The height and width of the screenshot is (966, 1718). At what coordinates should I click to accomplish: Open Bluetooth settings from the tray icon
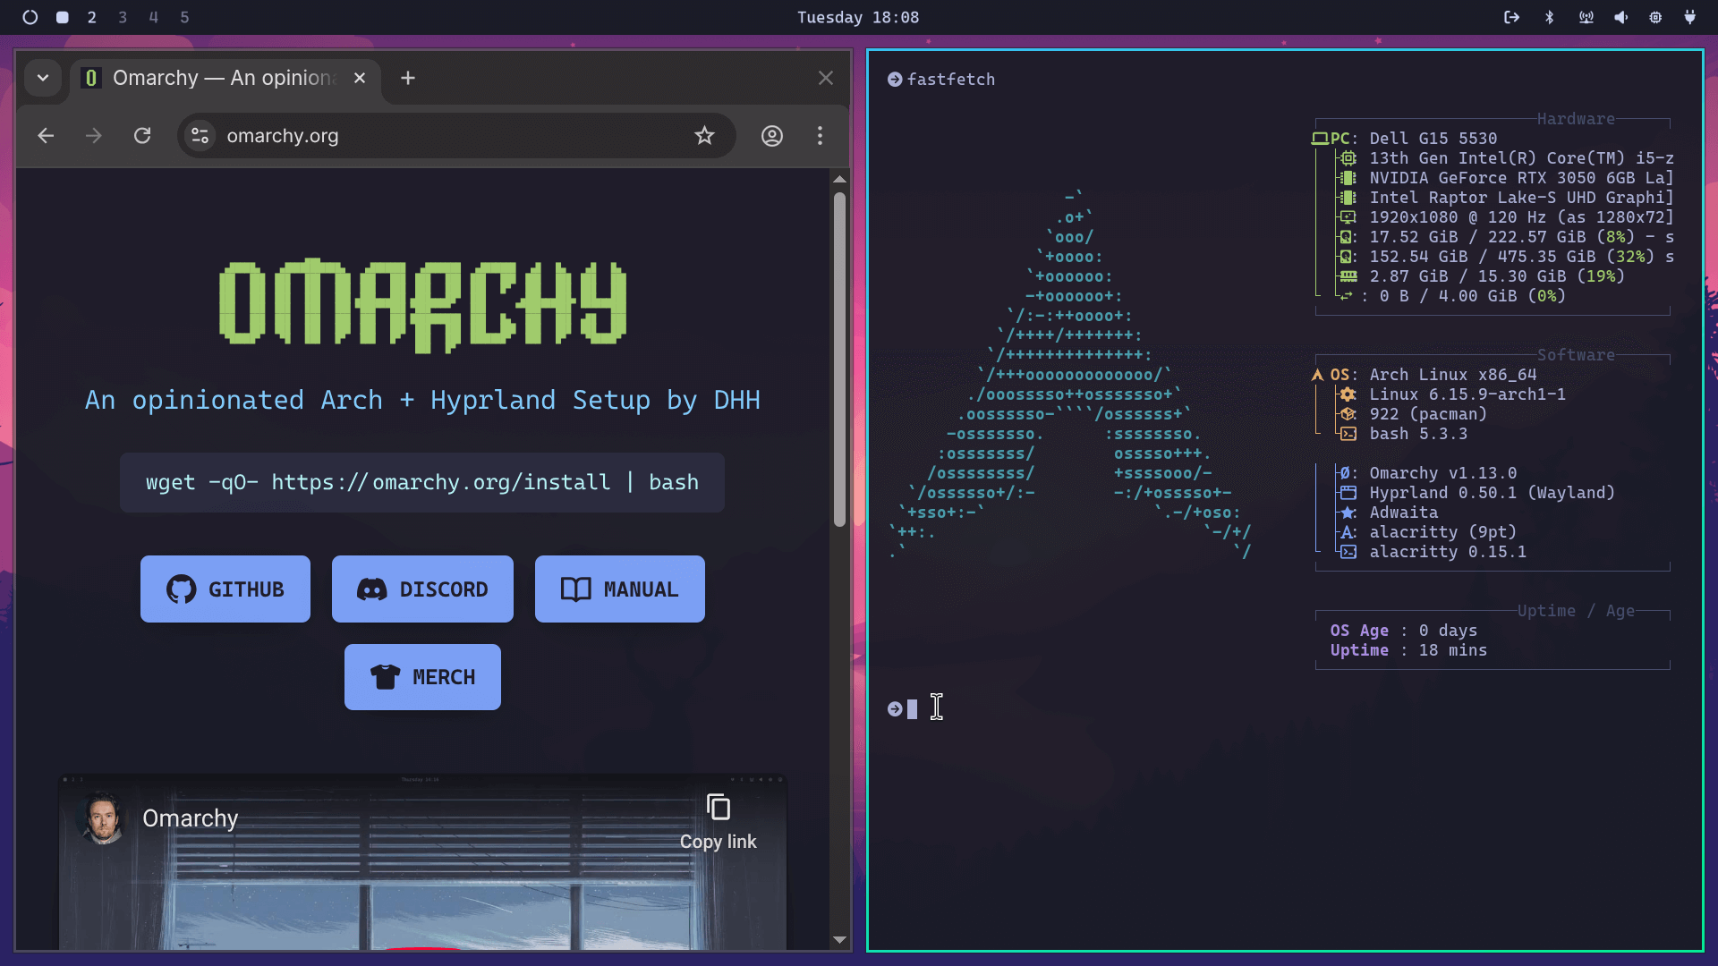pyautogui.click(x=1549, y=17)
